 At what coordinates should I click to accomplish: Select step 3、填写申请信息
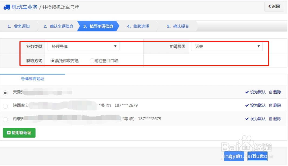pyautogui.click(x=98, y=26)
